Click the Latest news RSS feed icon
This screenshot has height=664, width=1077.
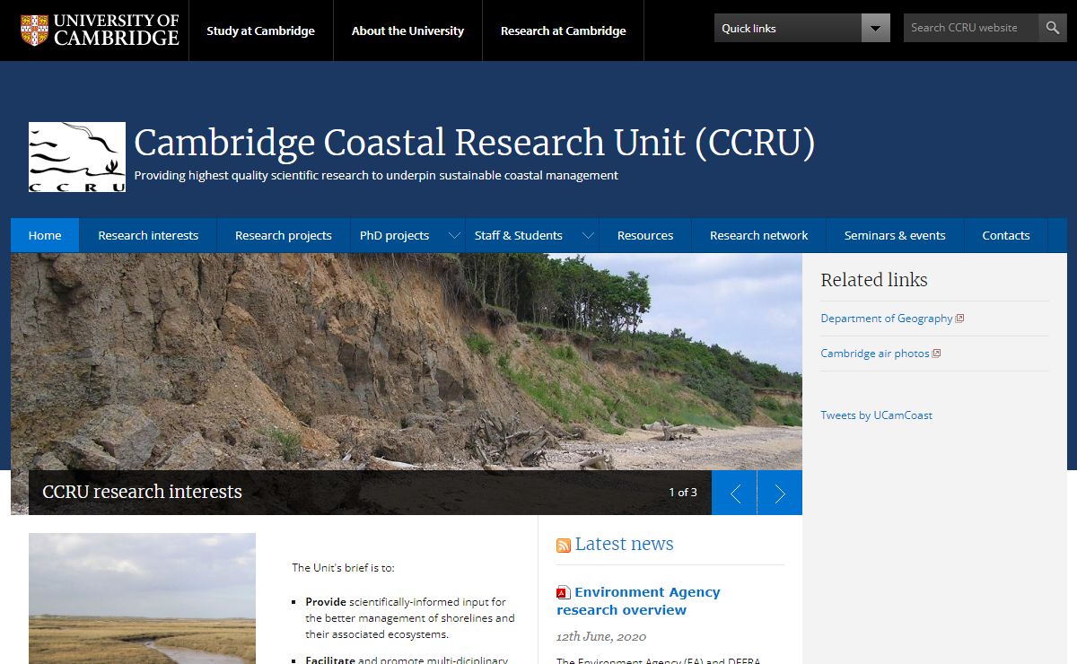point(564,546)
